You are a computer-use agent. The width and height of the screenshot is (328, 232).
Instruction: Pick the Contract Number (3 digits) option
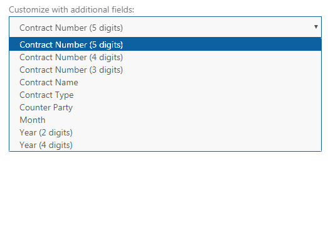[165, 70]
